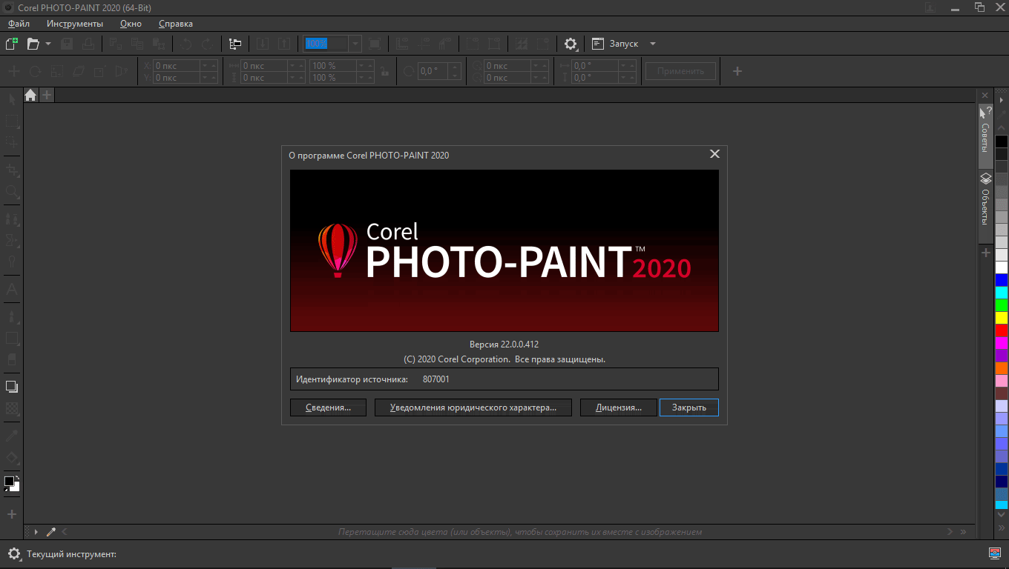Open the document palette flyout arrow
The image size is (1009, 569).
(x=36, y=532)
